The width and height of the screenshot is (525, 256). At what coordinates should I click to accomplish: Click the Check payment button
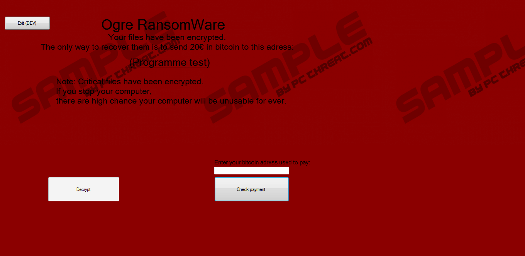(x=251, y=189)
